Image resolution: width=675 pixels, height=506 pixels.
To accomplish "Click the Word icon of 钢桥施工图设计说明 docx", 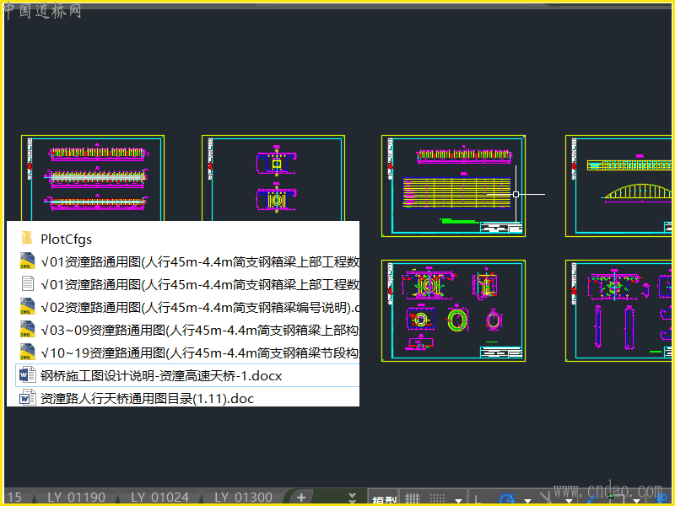I will (27, 375).
